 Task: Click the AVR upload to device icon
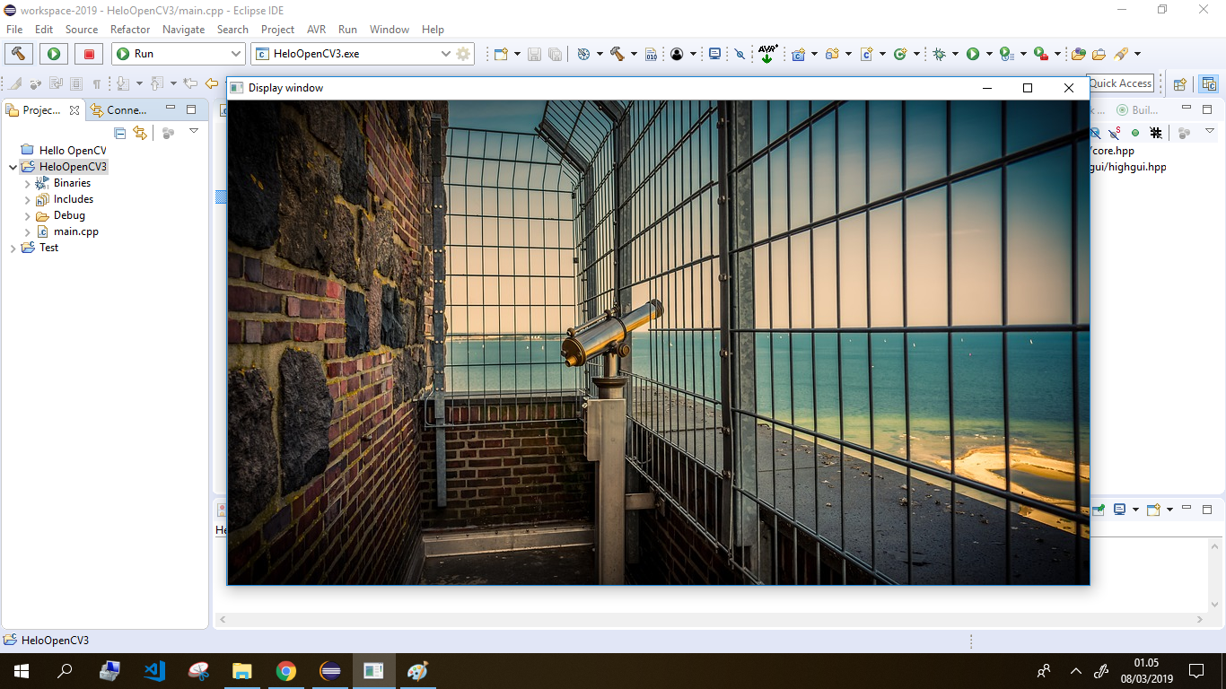tap(767, 54)
